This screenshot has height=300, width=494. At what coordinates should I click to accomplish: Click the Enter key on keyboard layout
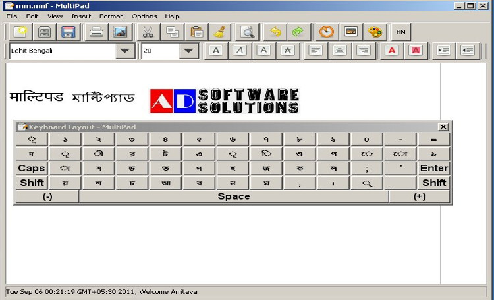pos(434,168)
